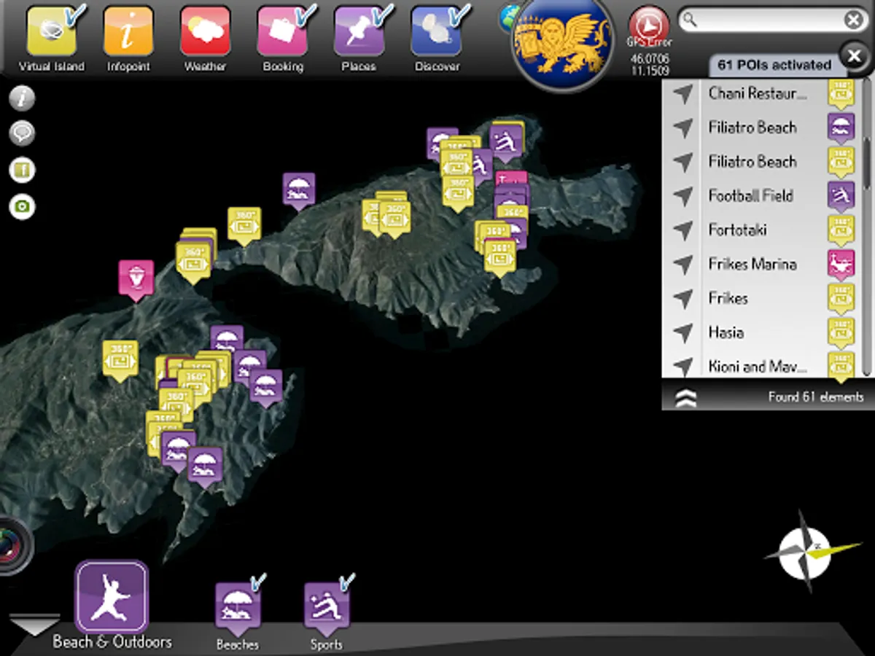Viewport: 875px width, 656px height.
Task: Click the round info icon on left sidebar
Action: 23,98
